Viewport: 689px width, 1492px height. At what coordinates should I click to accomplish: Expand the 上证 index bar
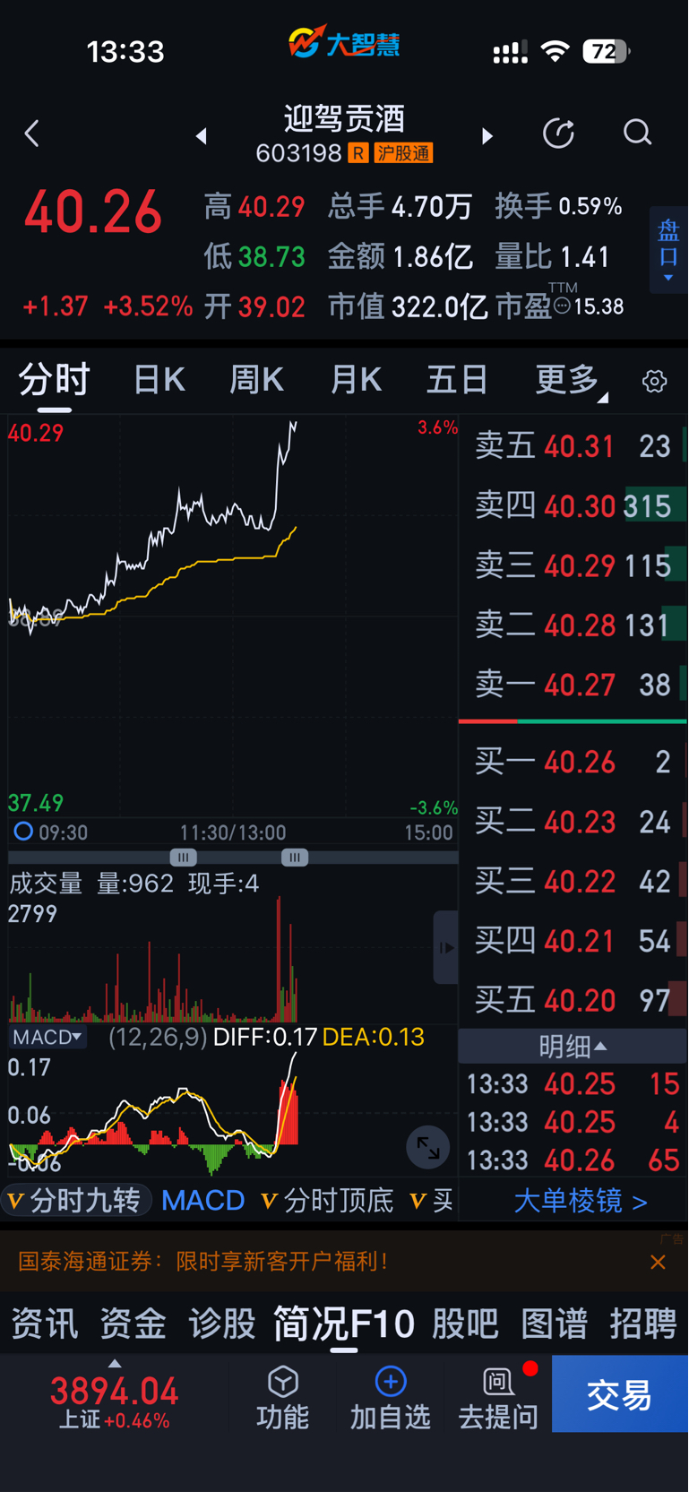(115, 1363)
